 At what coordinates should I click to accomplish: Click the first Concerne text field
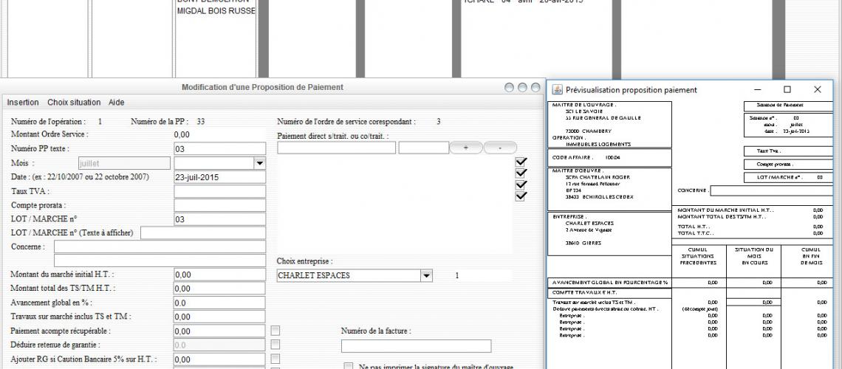tap(160, 246)
